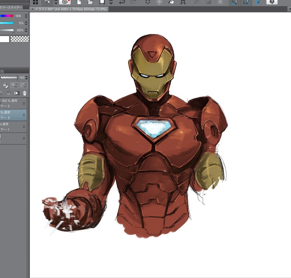Select the レイヤー 2 layer

point(11,104)
